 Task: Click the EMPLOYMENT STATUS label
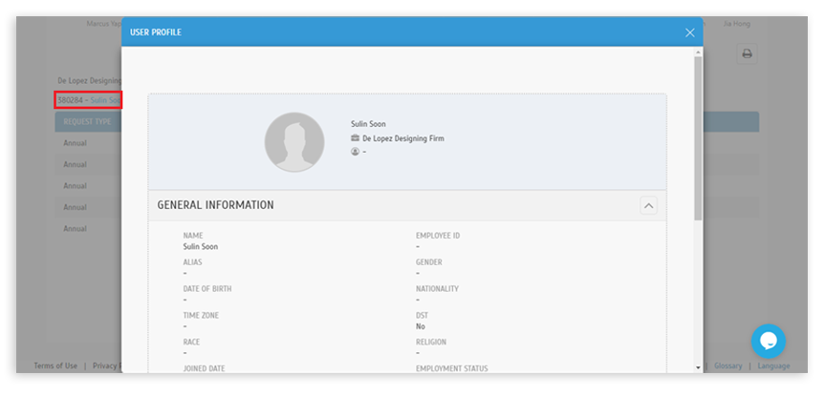point(452,368)
